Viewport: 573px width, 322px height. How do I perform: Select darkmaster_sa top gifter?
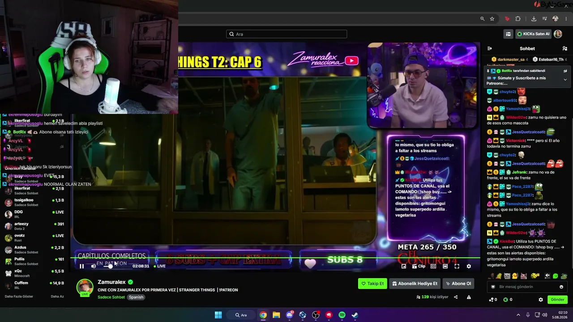[x=510, y=59]
